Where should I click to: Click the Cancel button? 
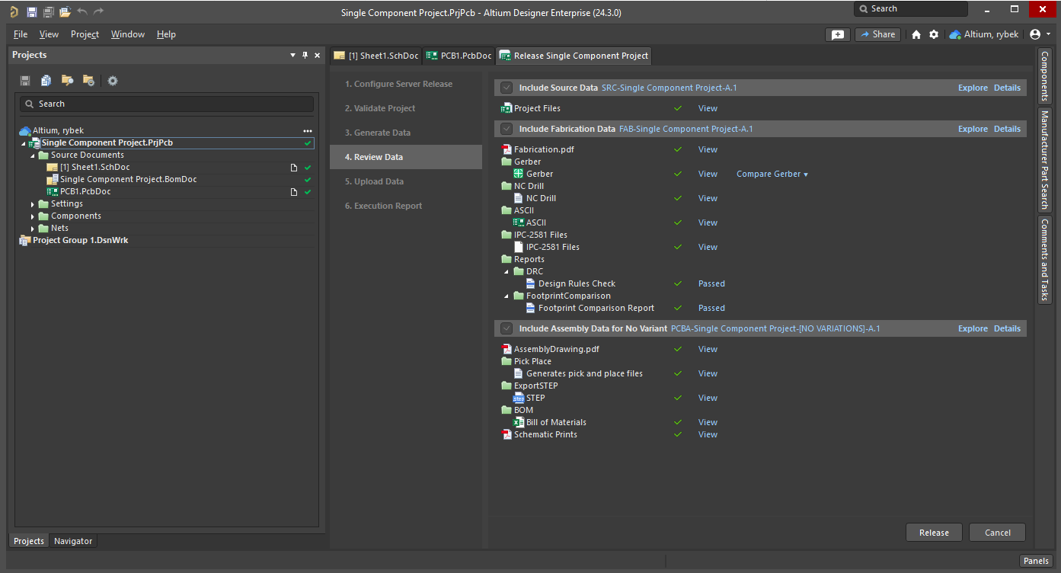[x=997, y=533]
